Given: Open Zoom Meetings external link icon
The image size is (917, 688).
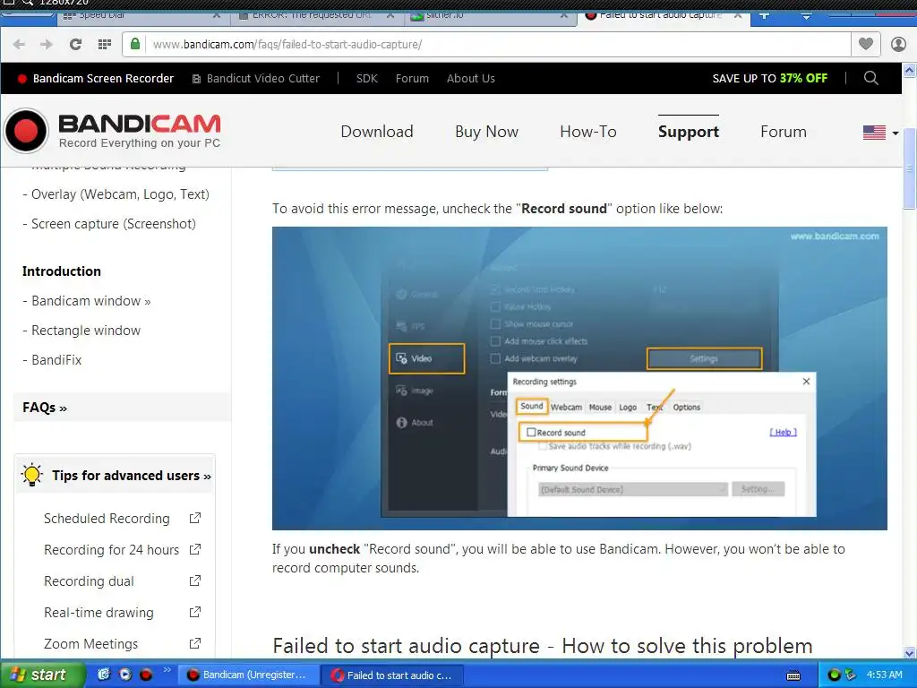Looking at the screenshot, I should [x=195, y=643].
